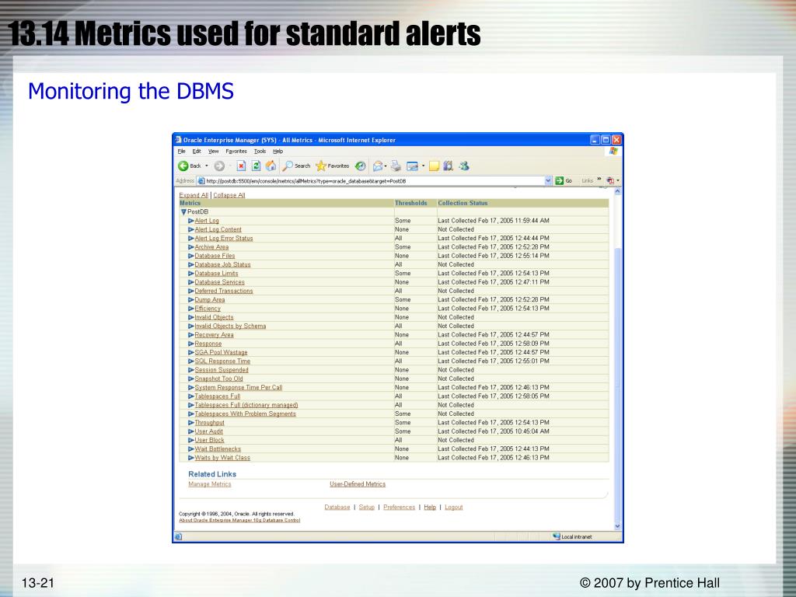Screen dimensions: 796x597
Task: Open the Wait Bottlenecks link
Action: pos(218,449)
